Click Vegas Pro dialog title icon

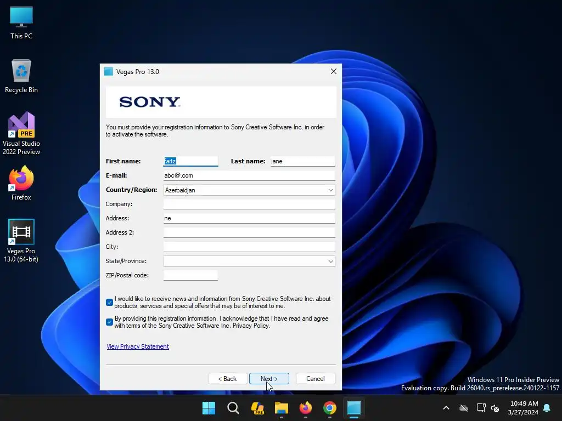[x=109, y=71]
